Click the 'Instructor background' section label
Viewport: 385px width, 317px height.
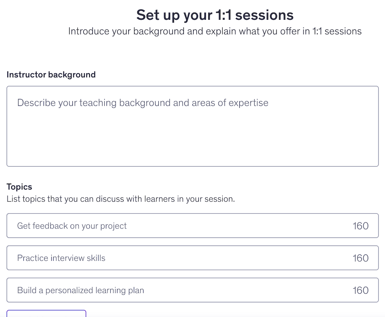point(51,74)
